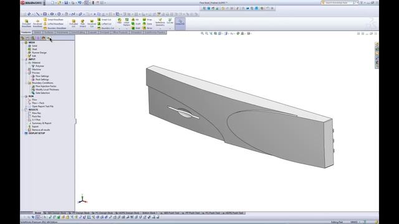Image resolution: width=399 pixels, height=224 pixels.
Task: Collapse the INPUT tree node
Action: pyautogui.click(x=22, y=60)
